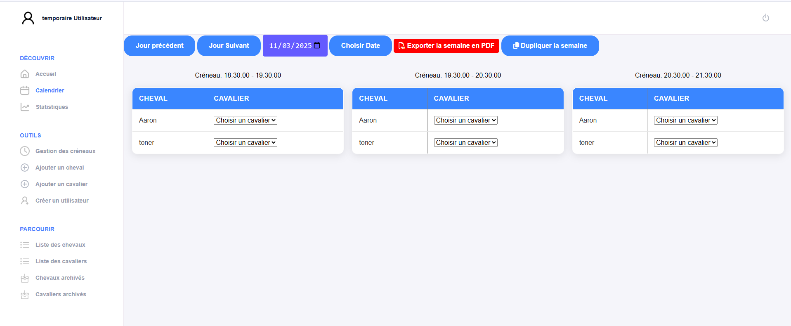Click the Statistiques chart icon
791x326 pixels.
pos(25,107)
